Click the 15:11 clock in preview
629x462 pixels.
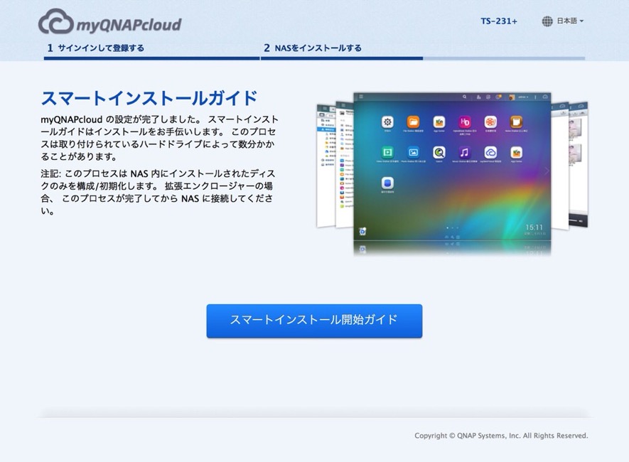pyautogui.click(x=534, y=227)
